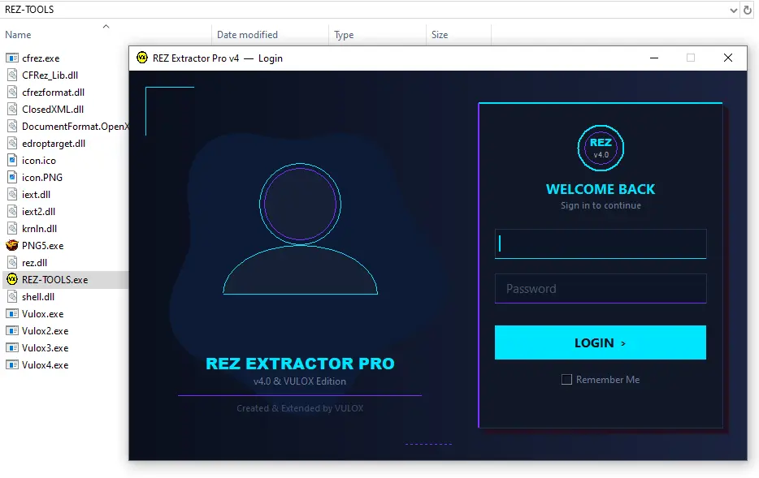Screen dimensions: 759x478
Task: Click the ClosedXML.dll file icon
Action: pos(12,110)
